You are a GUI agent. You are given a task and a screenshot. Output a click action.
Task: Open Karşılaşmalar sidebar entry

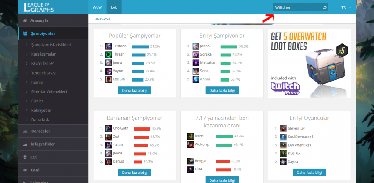click(43, 54)
